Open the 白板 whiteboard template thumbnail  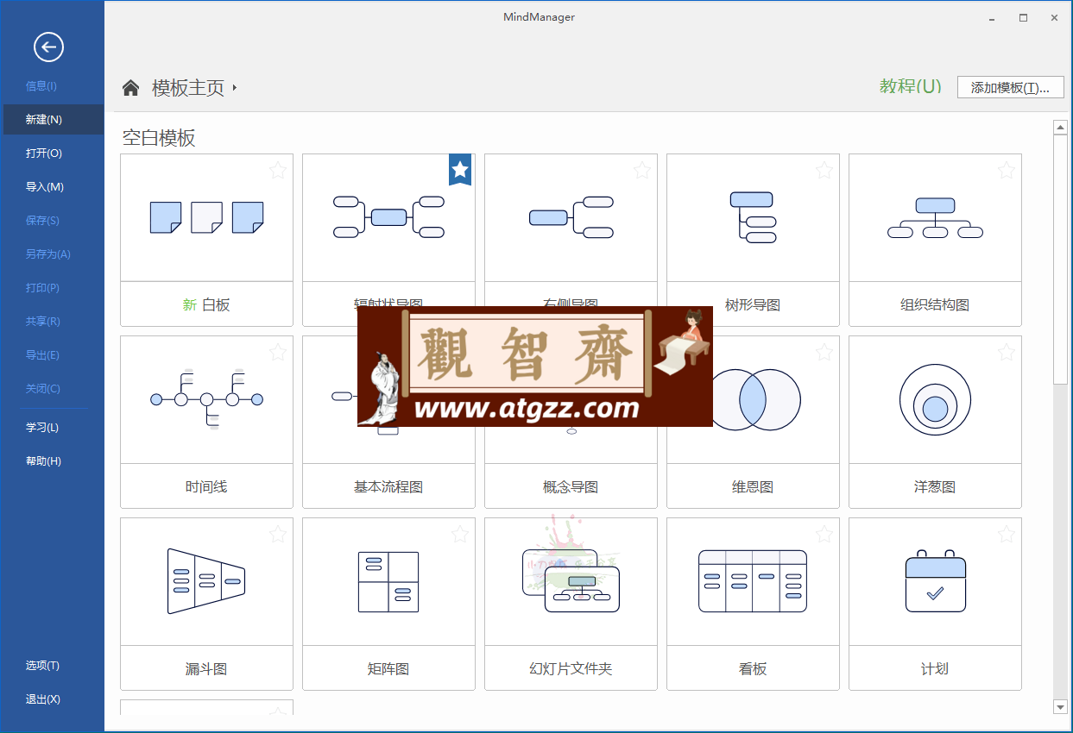coord(206,217)
